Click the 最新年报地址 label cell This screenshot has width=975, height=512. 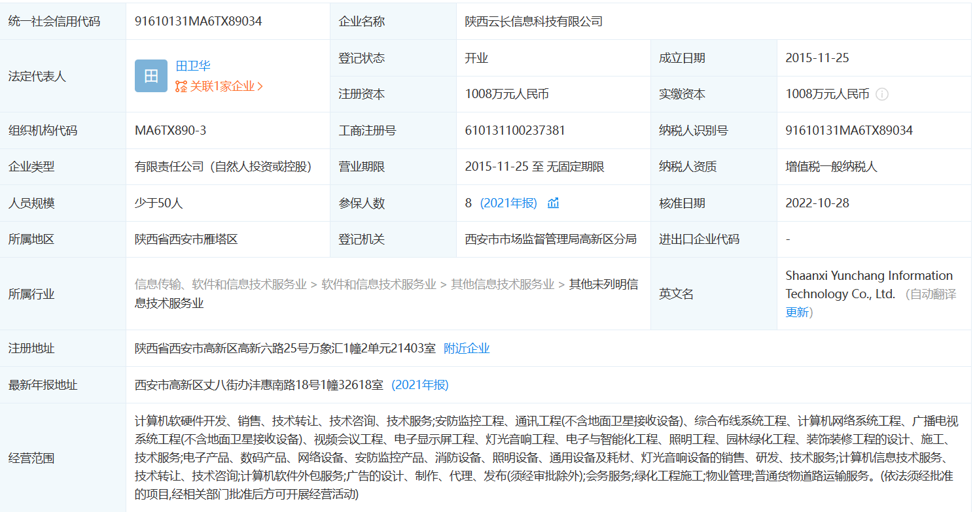point(63,384)
